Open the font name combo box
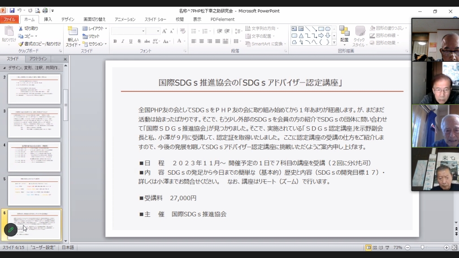 128,31
